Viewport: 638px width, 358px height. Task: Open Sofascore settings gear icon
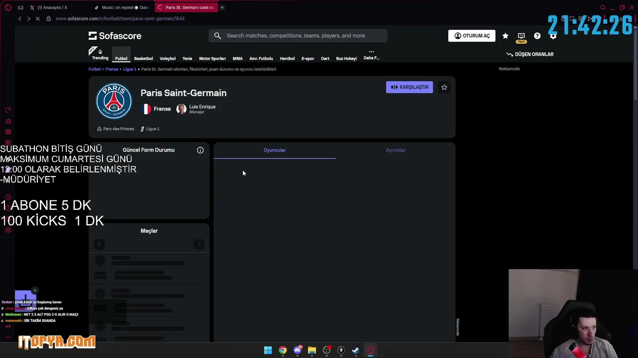click(553, 36)
